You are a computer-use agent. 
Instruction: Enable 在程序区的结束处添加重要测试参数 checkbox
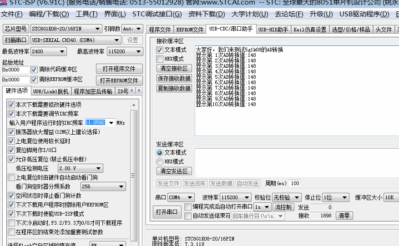click(x=11, y=232)
